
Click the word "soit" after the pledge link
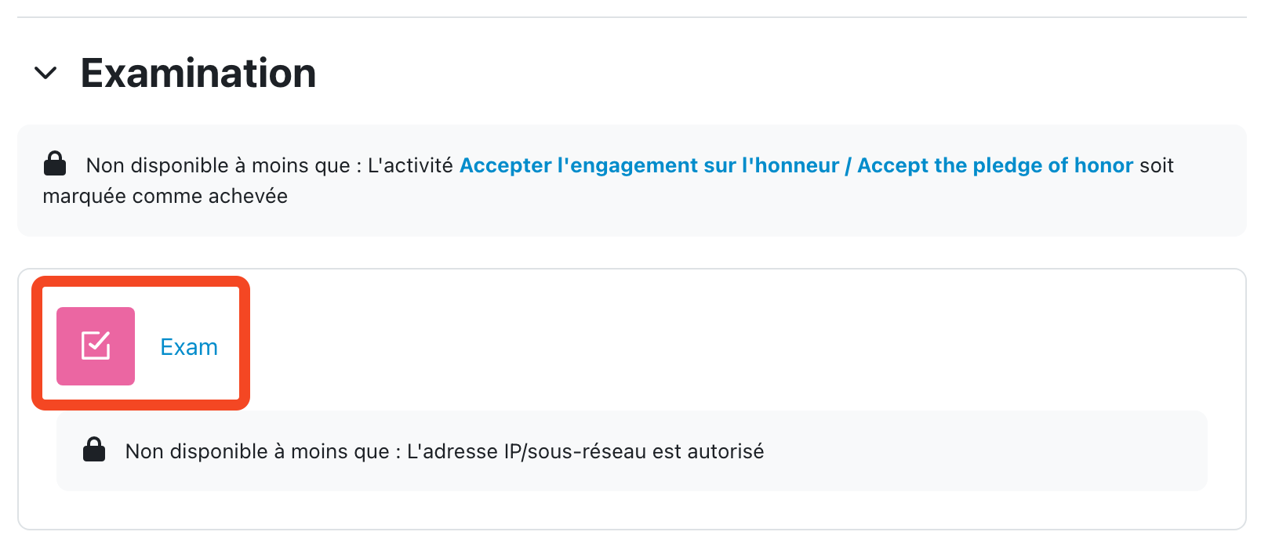[x=1157, y=165]
